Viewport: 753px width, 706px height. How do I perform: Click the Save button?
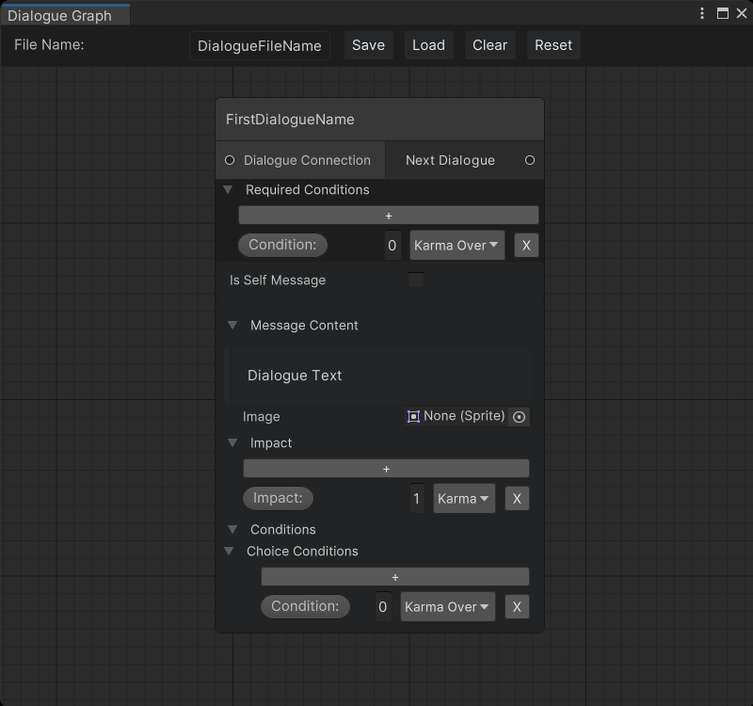[x=368, y=45]
